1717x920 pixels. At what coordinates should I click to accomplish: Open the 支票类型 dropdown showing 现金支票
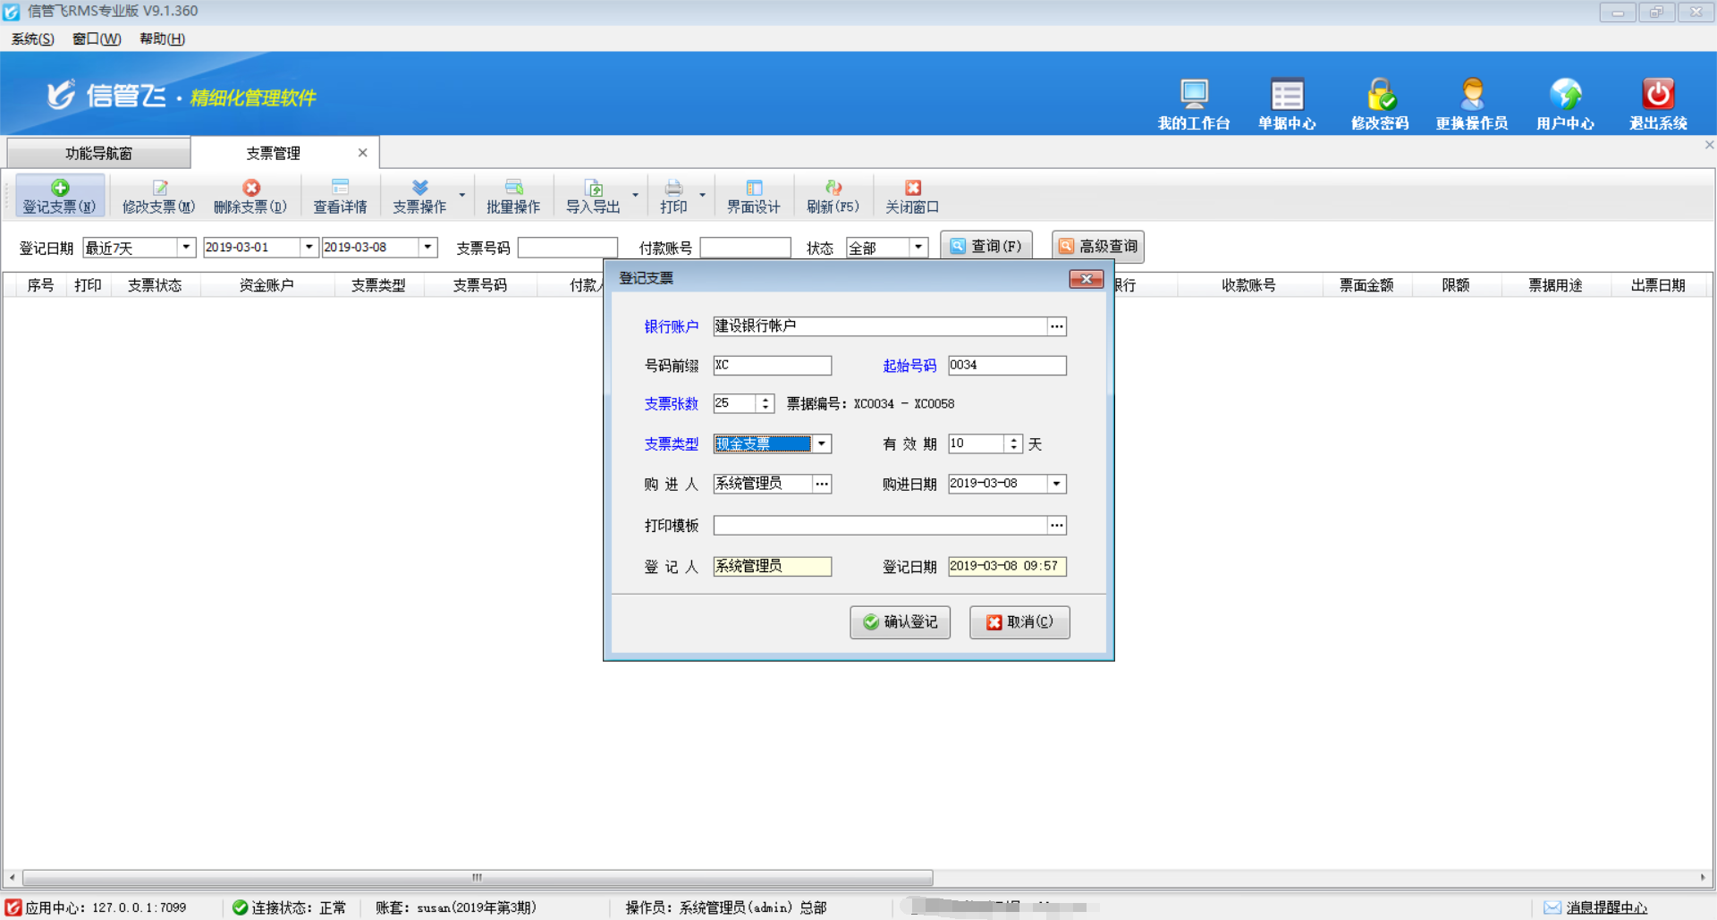coord(821,443)
